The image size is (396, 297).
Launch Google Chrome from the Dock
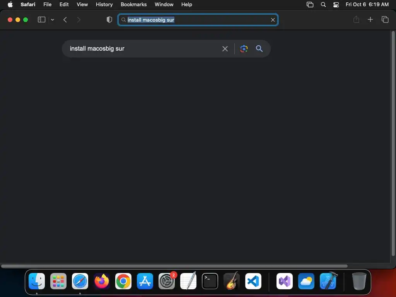(123, 281)
